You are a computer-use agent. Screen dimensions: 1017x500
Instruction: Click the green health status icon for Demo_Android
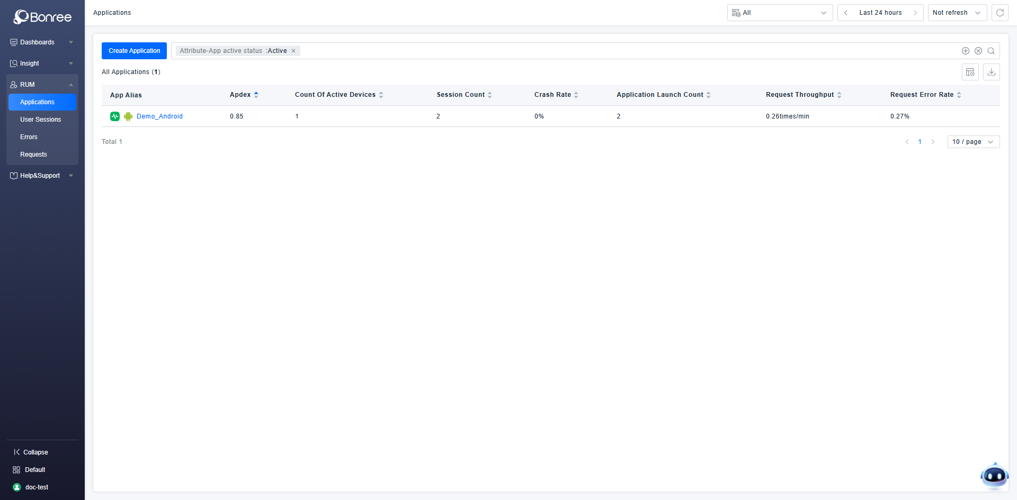point(115,116)
